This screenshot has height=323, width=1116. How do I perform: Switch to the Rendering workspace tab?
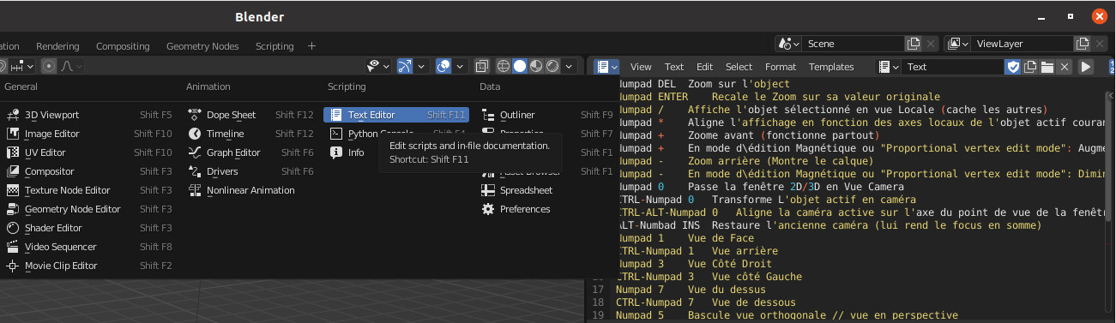[x=57, y=46]
